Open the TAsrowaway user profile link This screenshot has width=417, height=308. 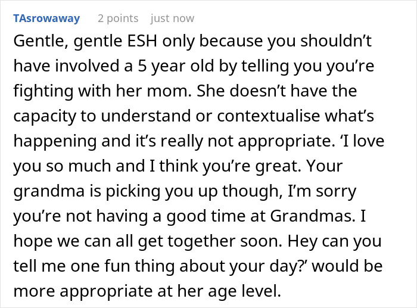tap(46, 18)
